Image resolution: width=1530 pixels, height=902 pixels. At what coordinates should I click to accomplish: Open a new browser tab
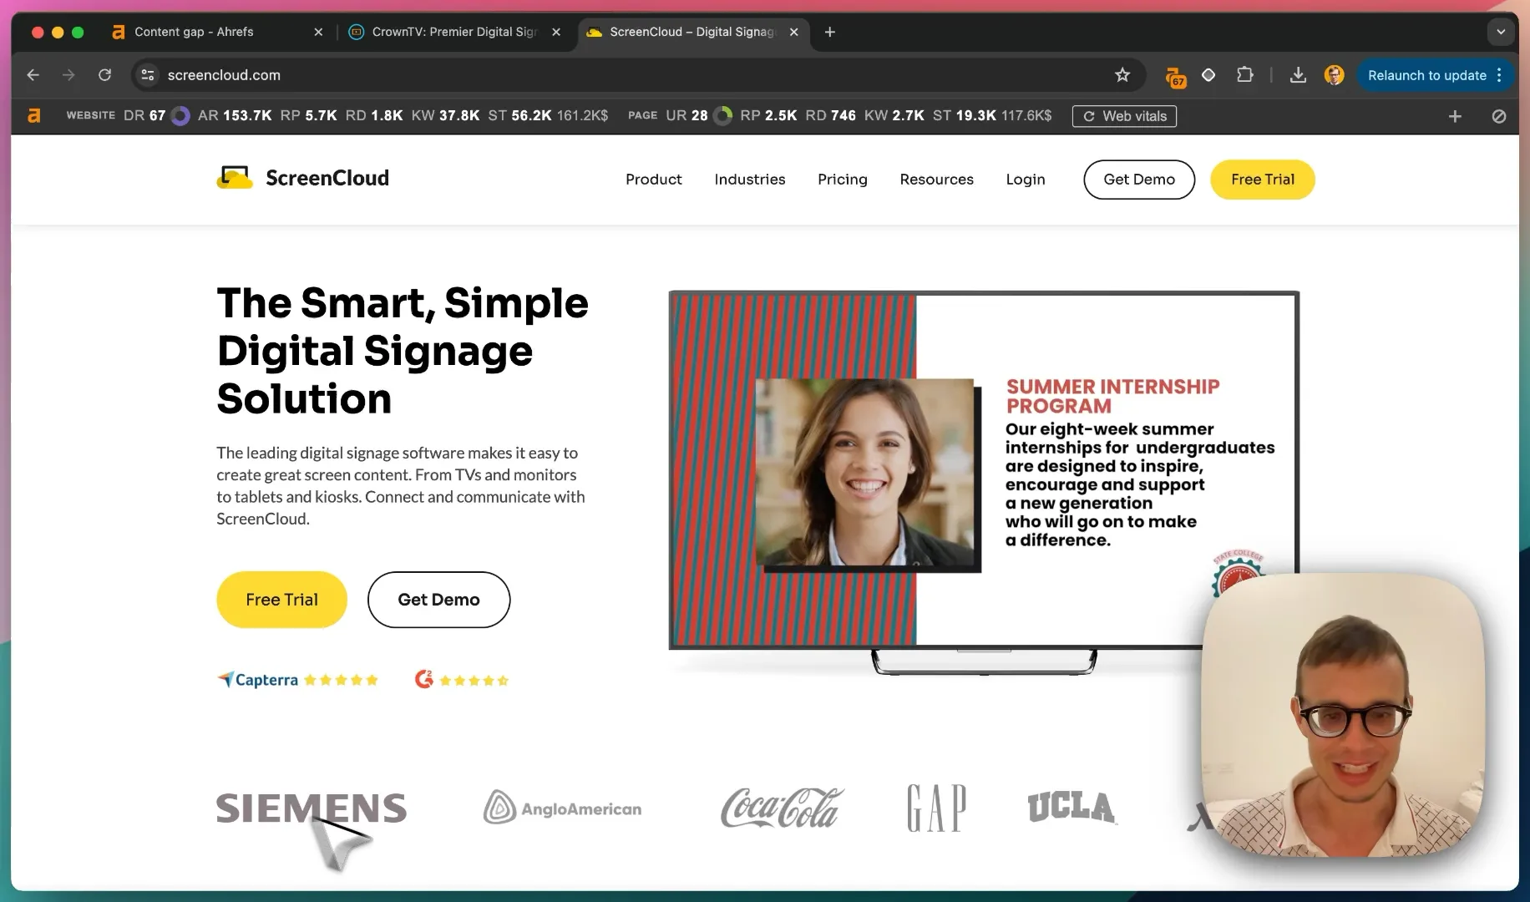[x=829, y=32]
